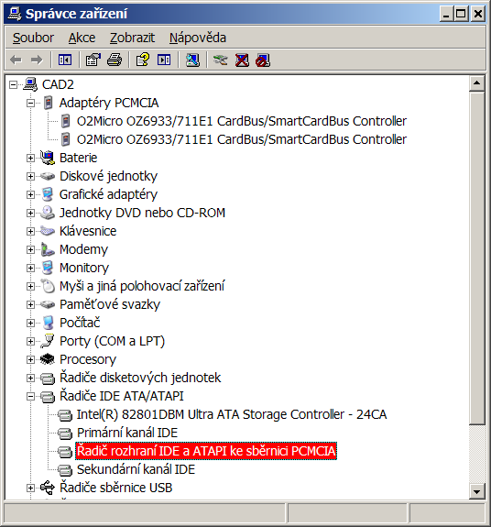
Task: Select Intel 82801DBM Ultra ATA Storage Controller
Action: (x=232, y=414)
